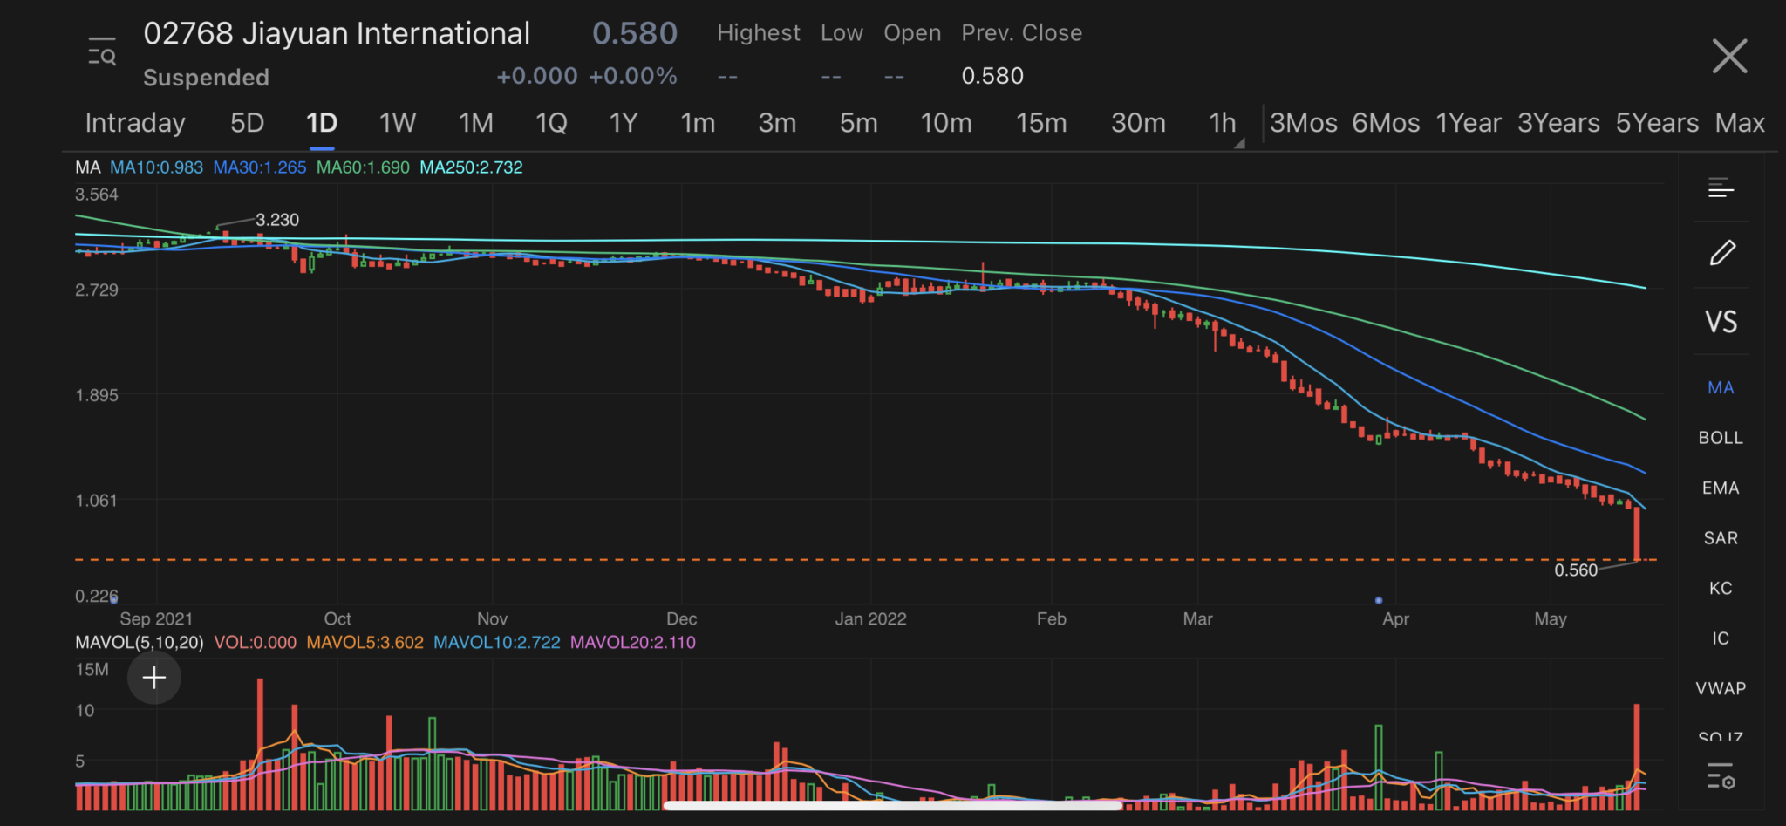Viewport: 1786px width, 826px height.
Task: Click the last large red candle in May
Action: (x=1637, y=533)
